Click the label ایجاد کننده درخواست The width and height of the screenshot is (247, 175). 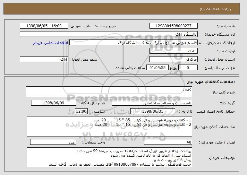click(x=217, y=43)
